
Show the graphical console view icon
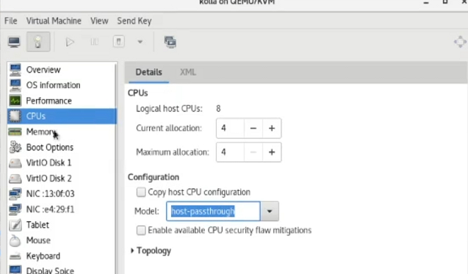(x=14, y=42)
